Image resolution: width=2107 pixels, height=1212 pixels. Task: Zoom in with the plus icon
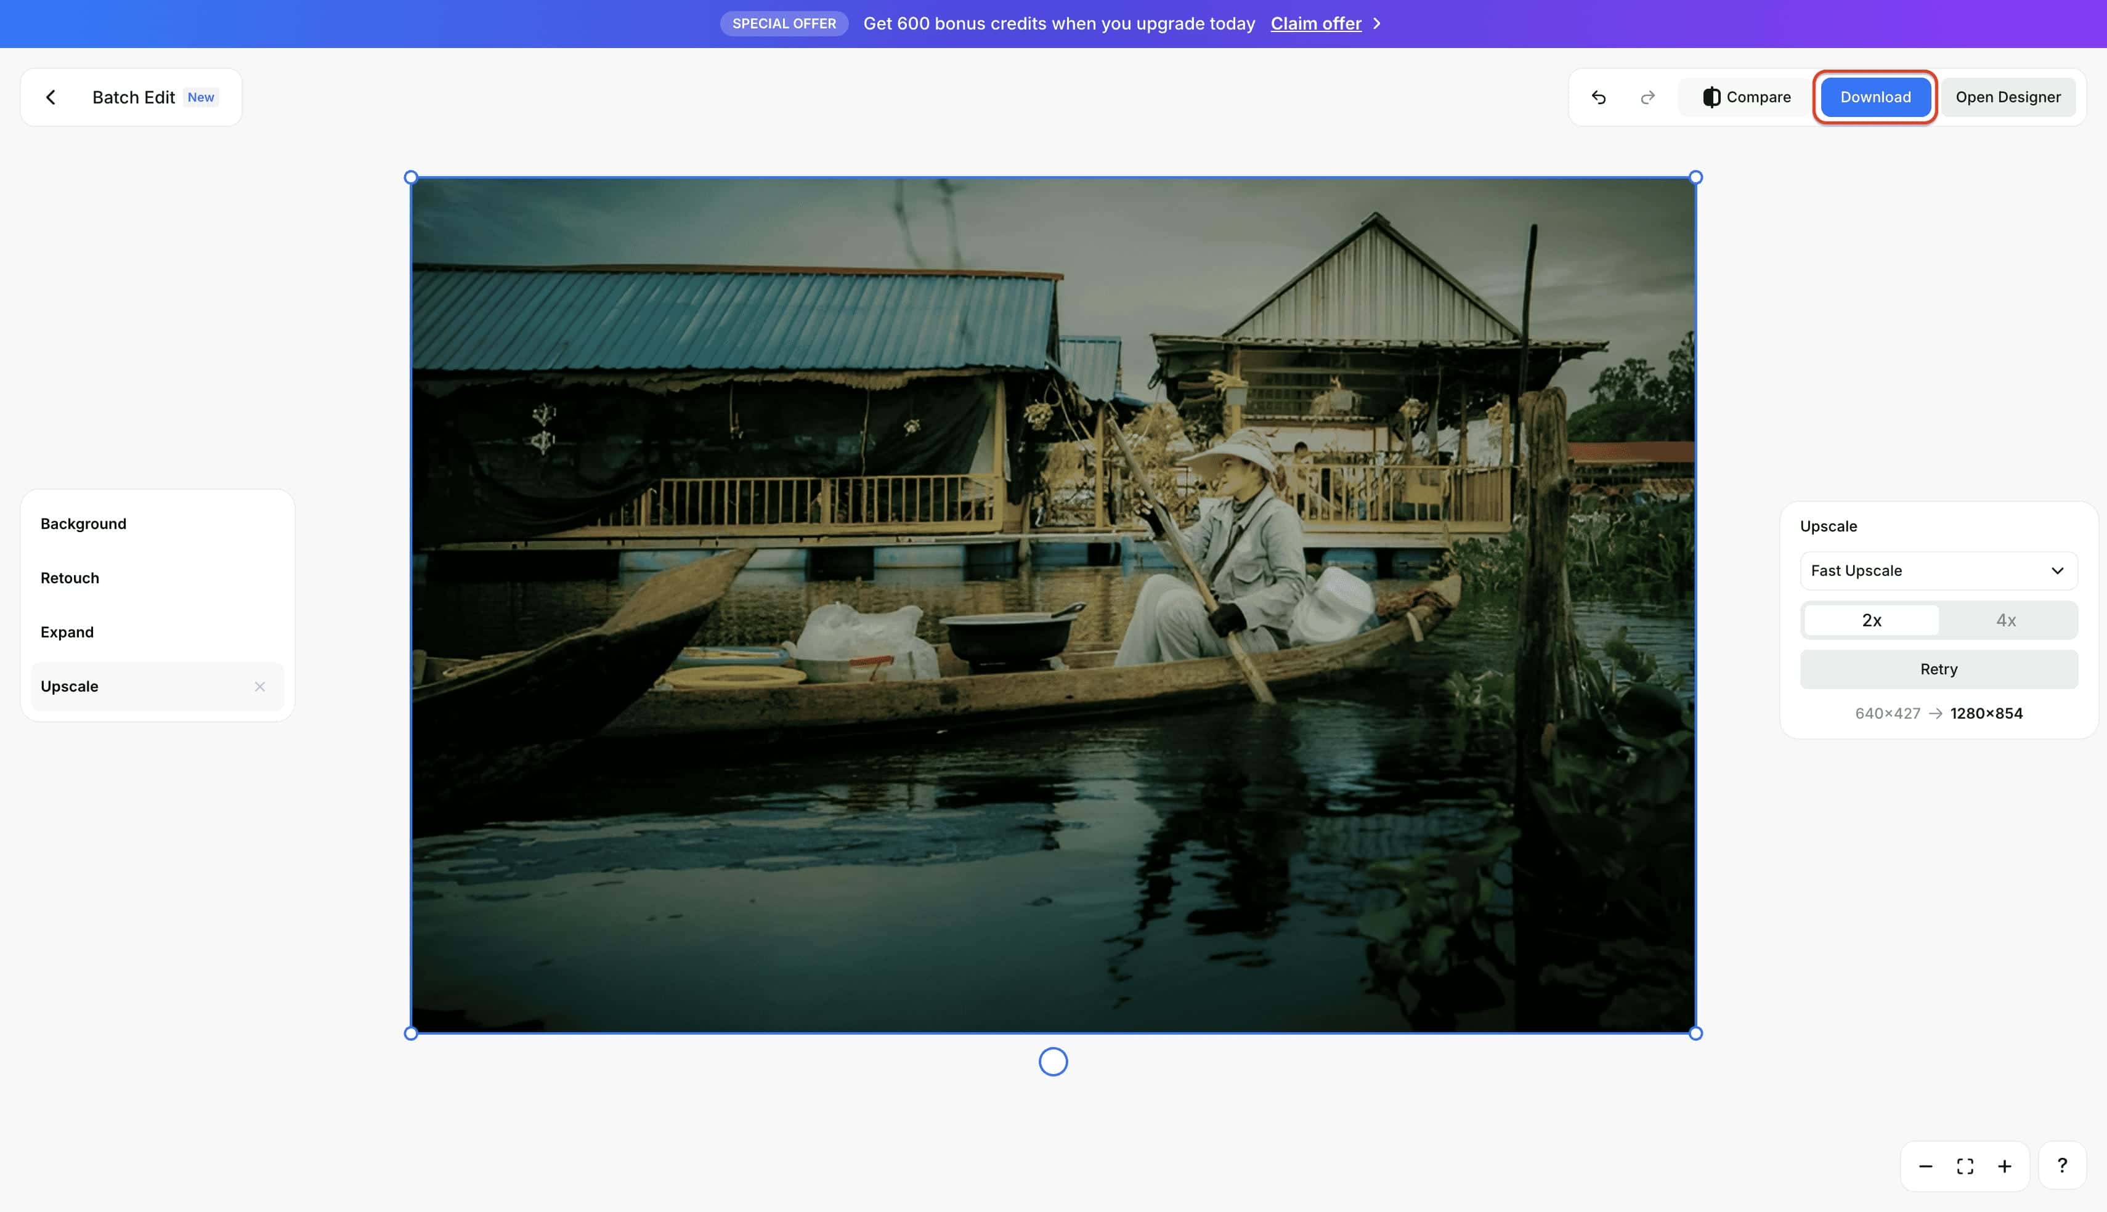[x=2005, y=1166]
